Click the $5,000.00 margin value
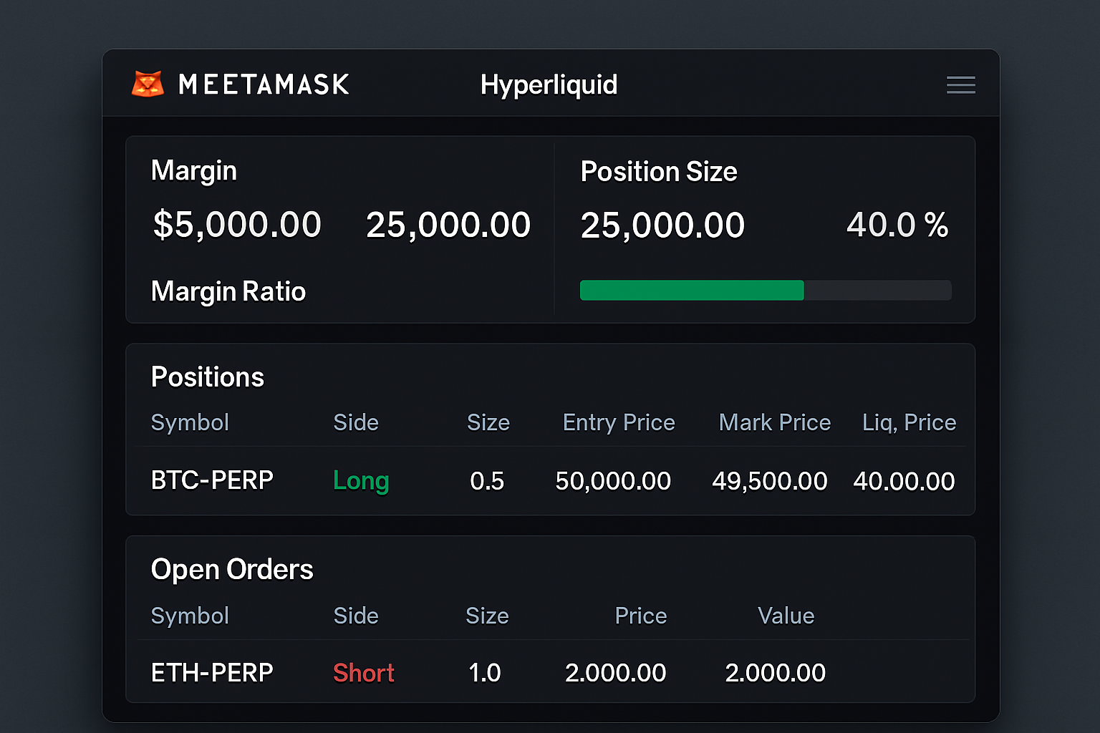The height and width of the screenshot is (733, 1100). [x=236, y=224]
